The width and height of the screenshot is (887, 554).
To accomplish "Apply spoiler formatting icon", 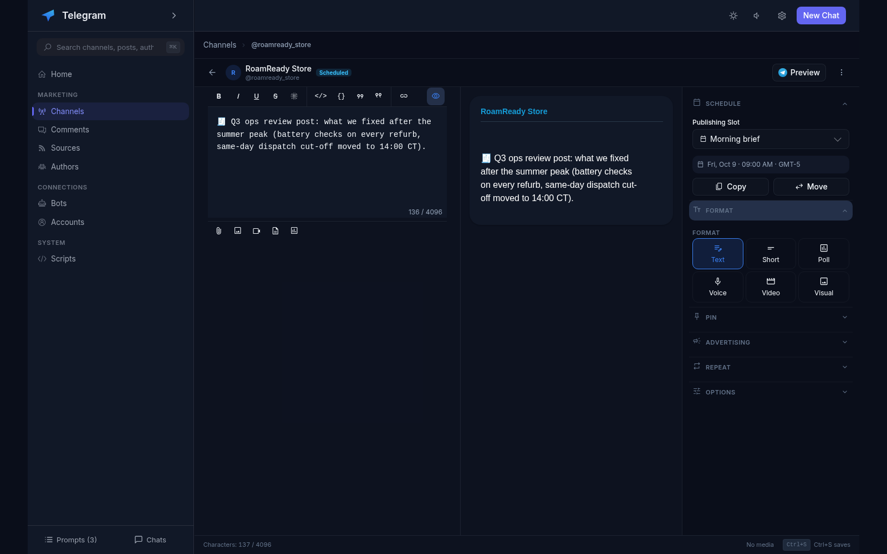I will click(294, 96).
